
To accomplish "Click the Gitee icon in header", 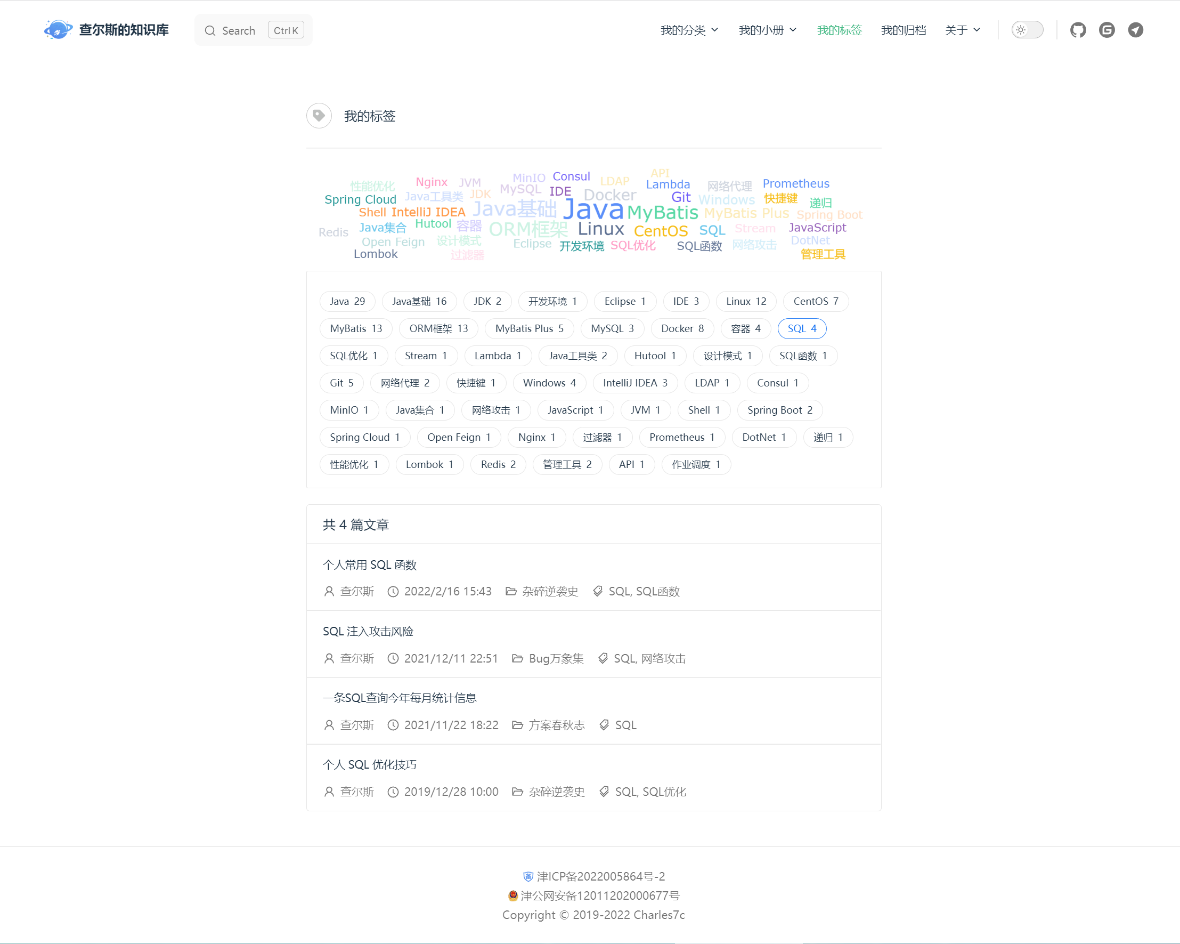I will 1106,30.
